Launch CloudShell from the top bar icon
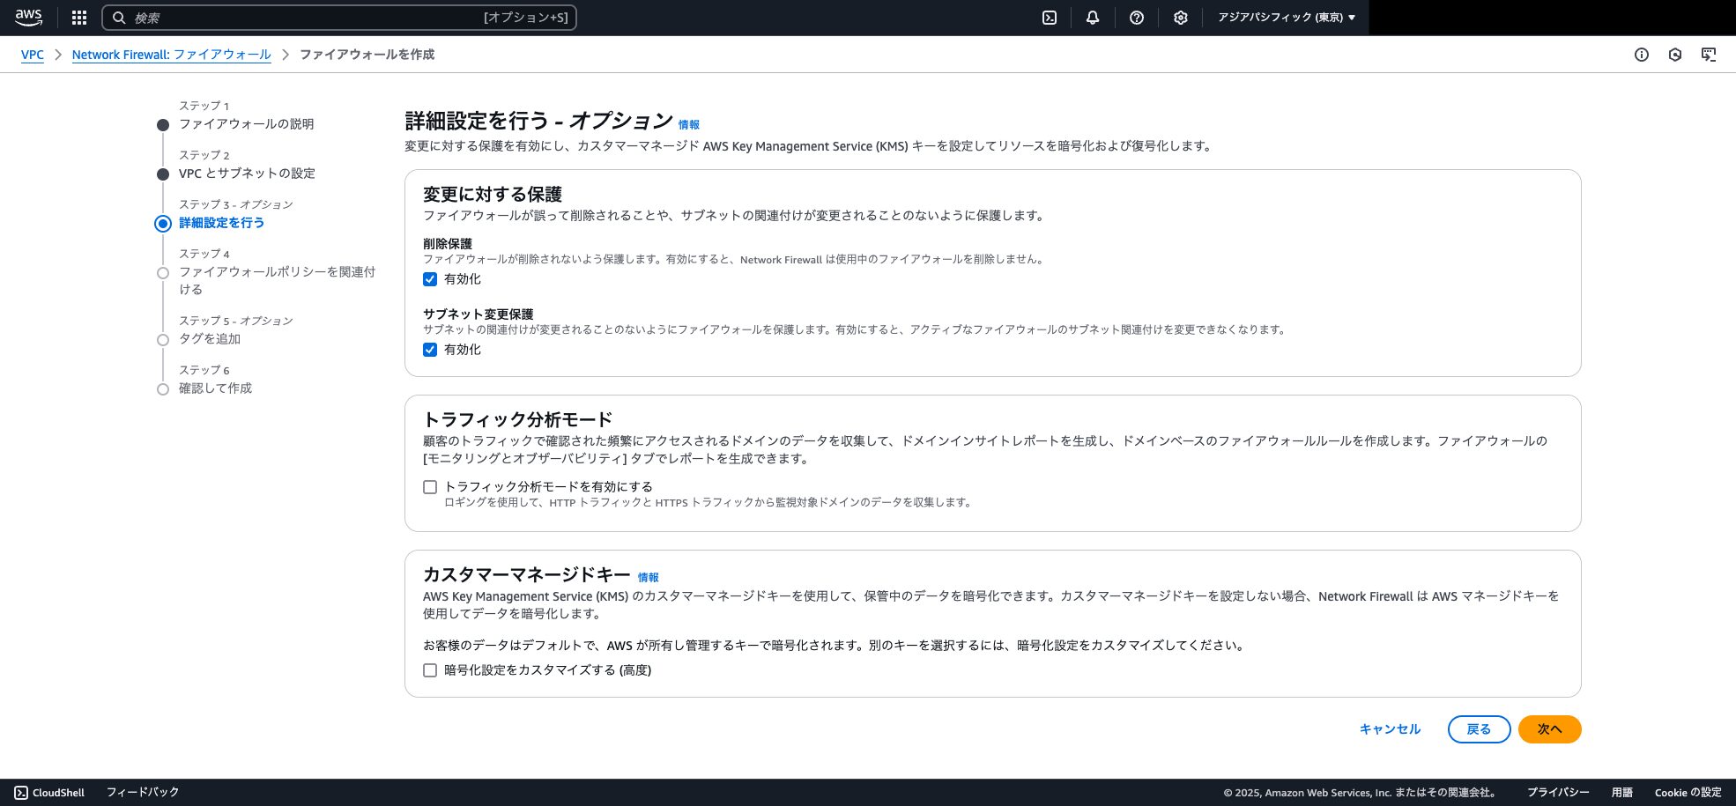Viewport: 1736px width, 806px height. click(1050, 18)
